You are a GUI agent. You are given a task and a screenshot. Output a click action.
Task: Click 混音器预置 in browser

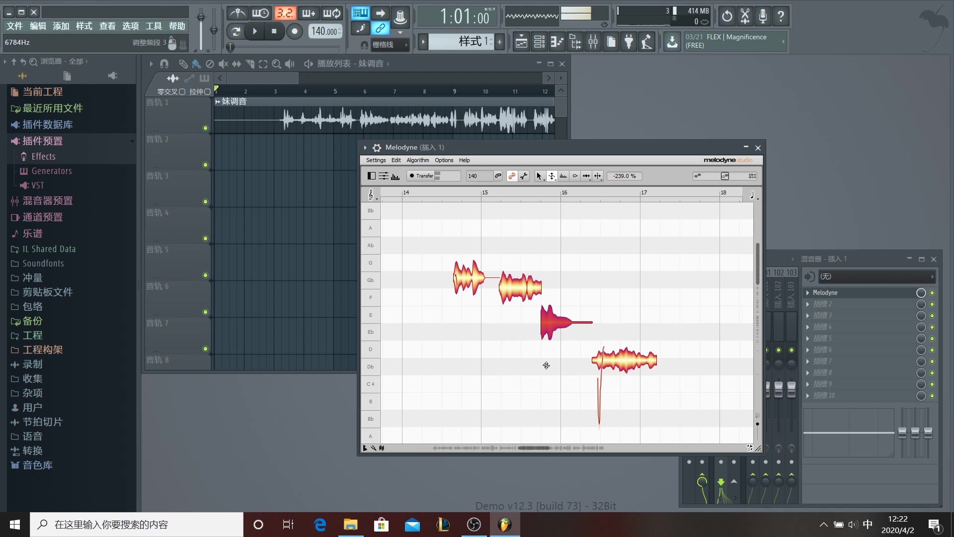(47, 201)
